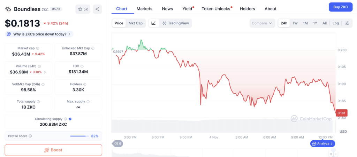Click the star watchlist button showing 5K
357x157 pixels.
click(83, 9)
